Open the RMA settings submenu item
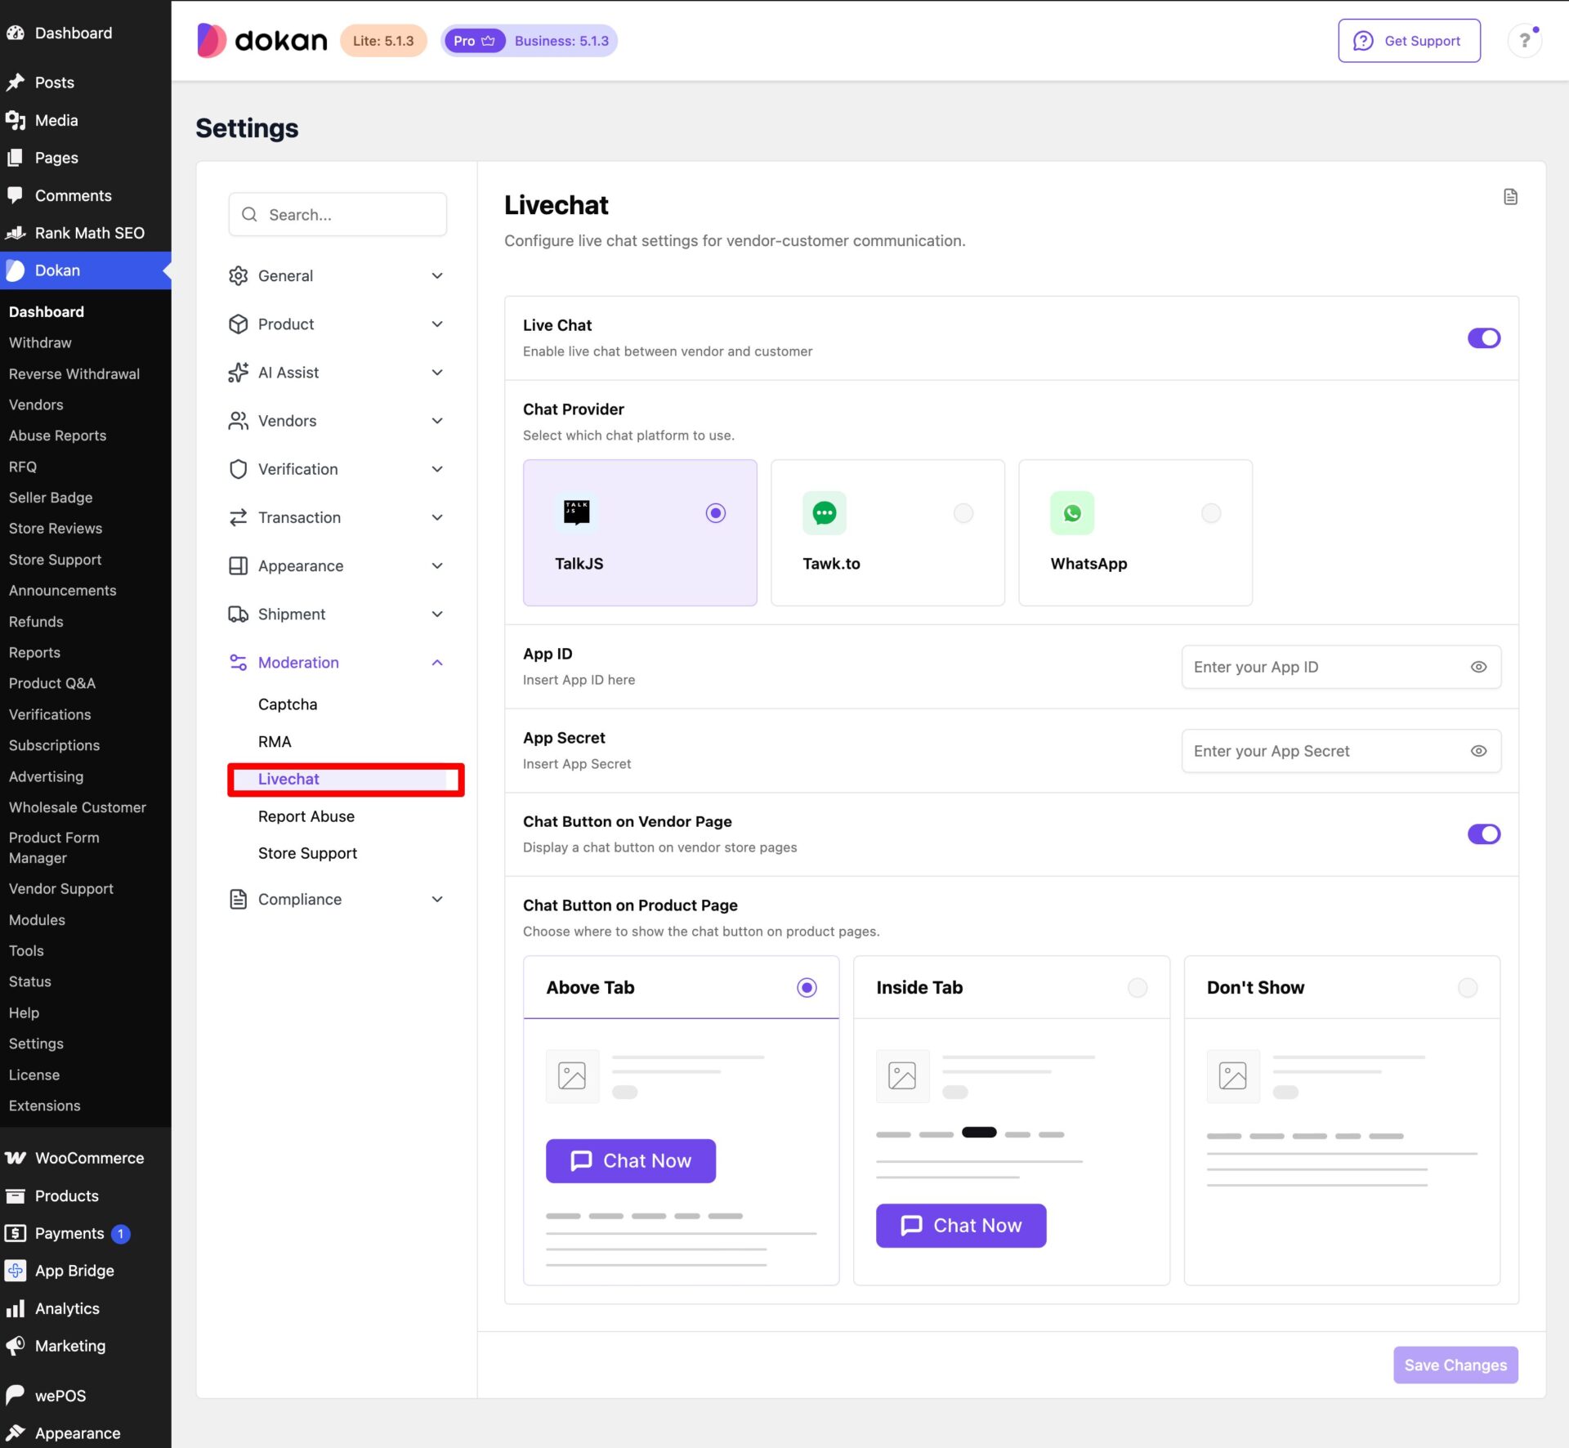 point(275,742)
